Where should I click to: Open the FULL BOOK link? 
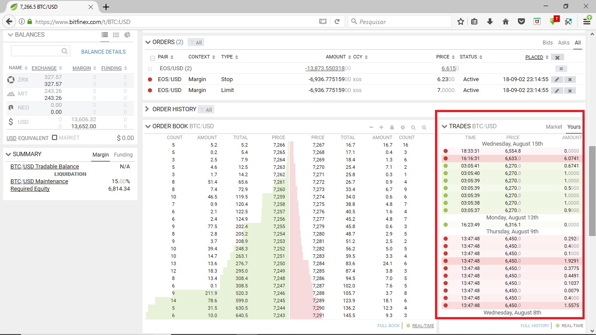[x=388, y=326]
